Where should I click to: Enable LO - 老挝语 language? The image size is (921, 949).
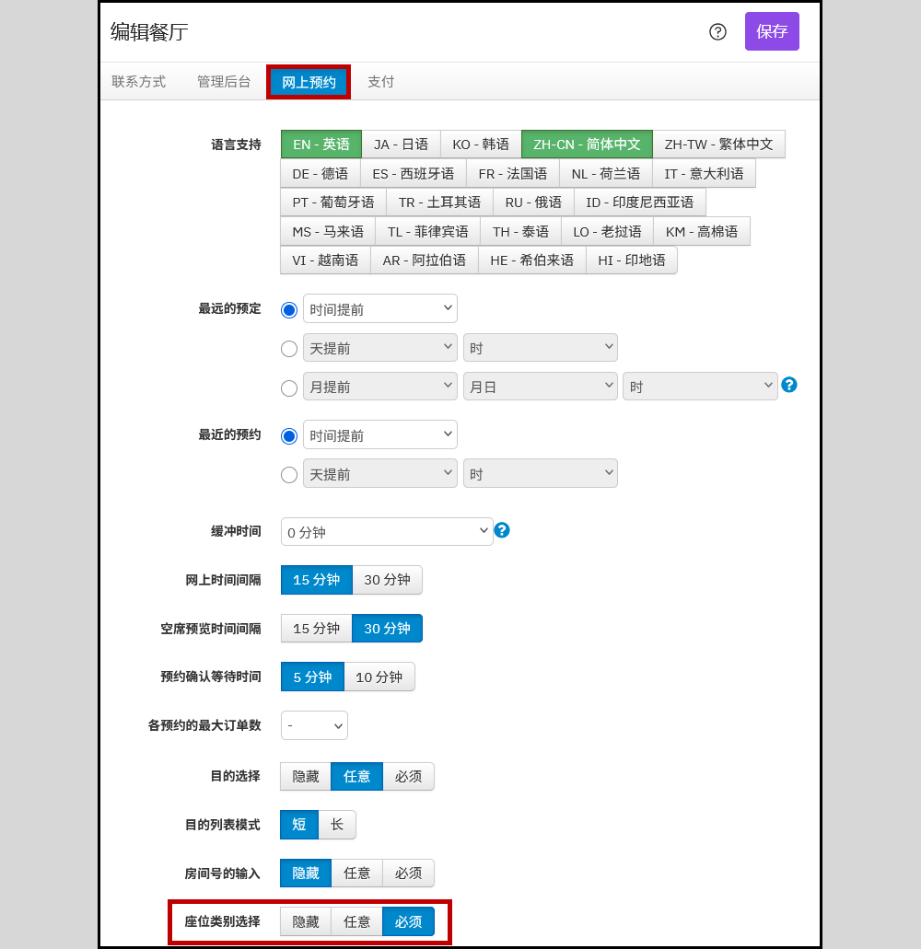[x=607, y=232]
